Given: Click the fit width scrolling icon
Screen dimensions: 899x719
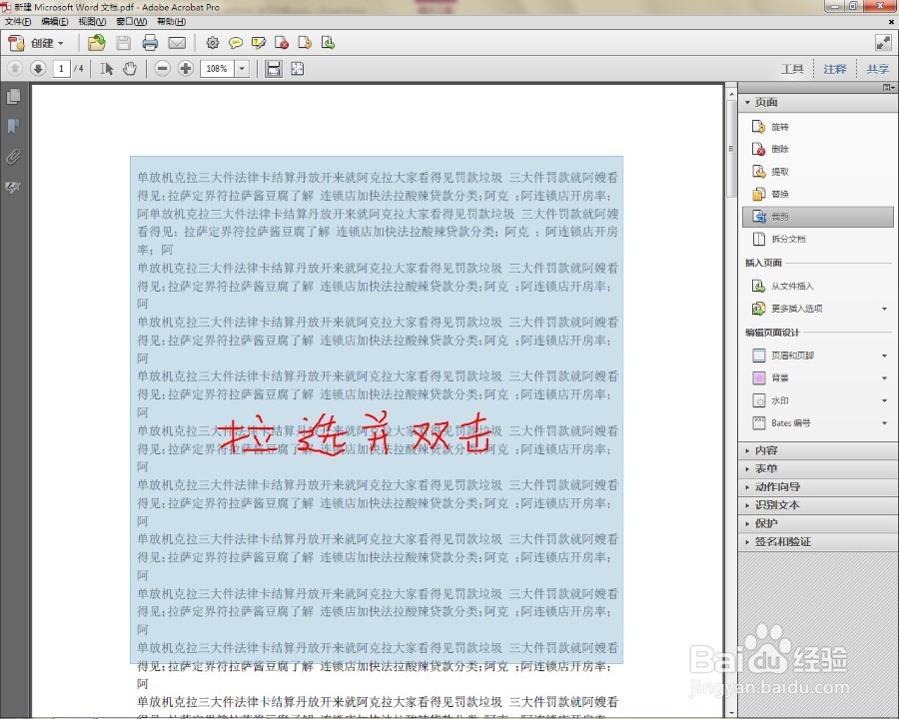Looking at the screenshot, I should tap(274, 69).
